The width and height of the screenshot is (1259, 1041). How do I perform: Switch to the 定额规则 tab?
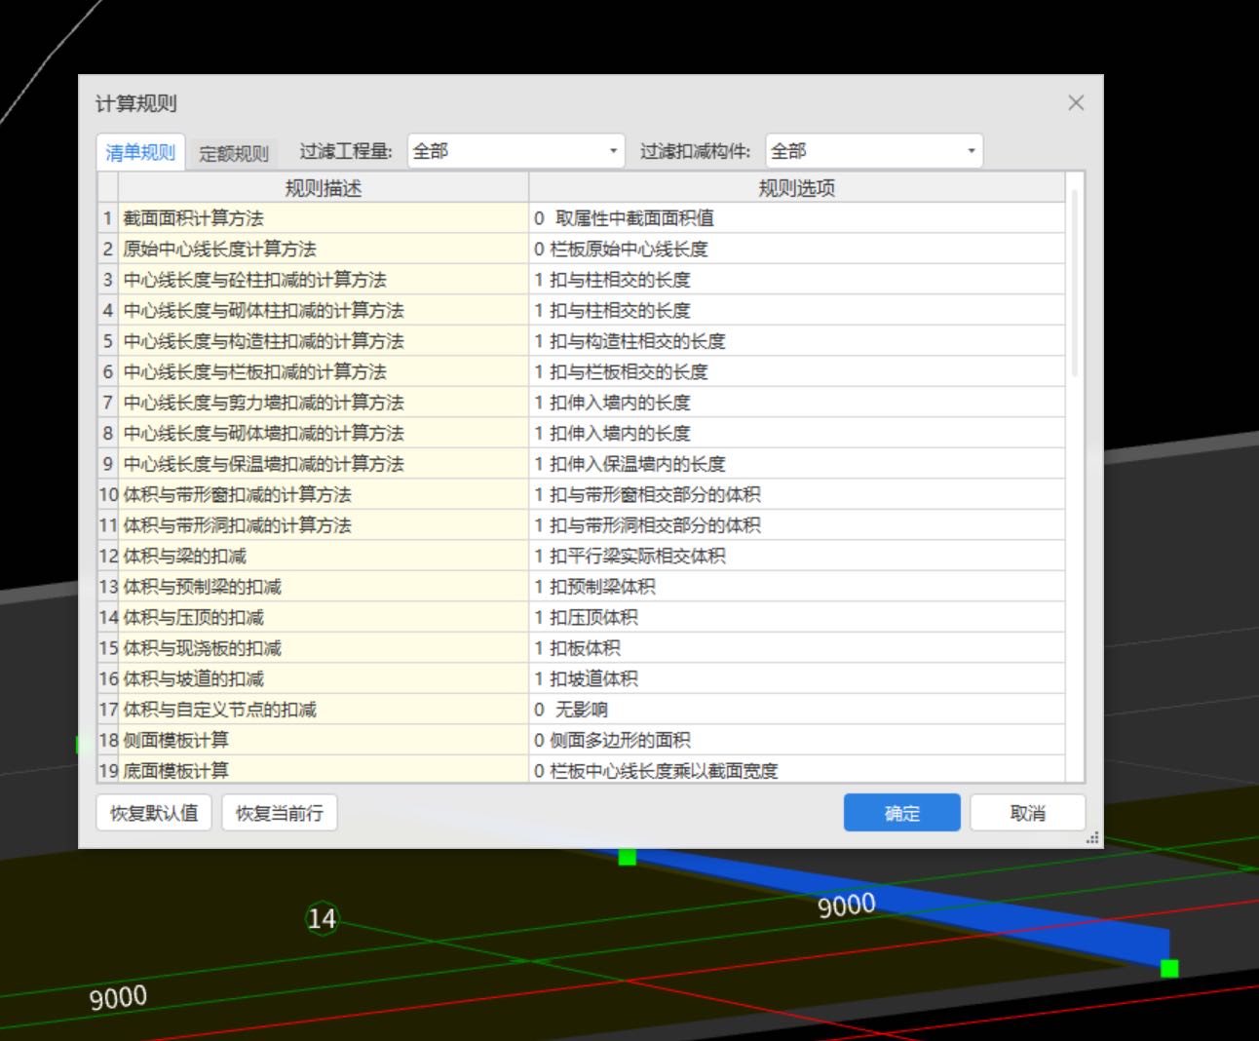click(234, 153)
